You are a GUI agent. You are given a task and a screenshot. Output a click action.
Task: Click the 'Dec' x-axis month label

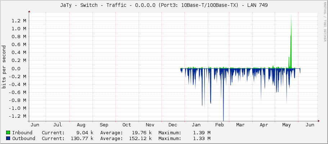point(173,125)
